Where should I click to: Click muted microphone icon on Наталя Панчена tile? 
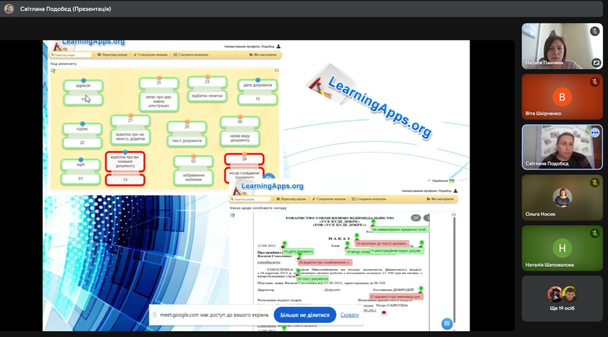pos(595,31)
